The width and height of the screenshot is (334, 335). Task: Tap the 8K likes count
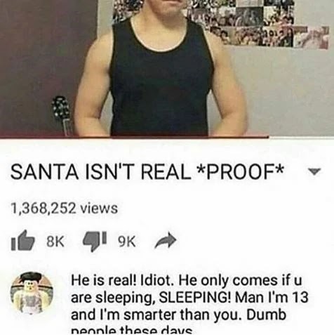pos(55,242)
